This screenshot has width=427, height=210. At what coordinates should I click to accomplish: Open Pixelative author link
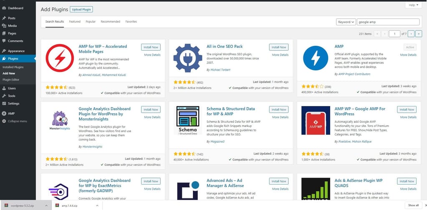[344, 142]
